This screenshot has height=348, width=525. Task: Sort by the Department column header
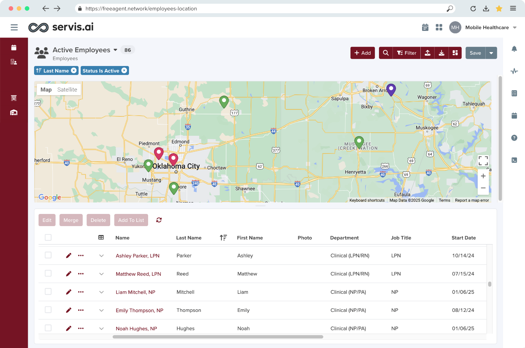344,238
